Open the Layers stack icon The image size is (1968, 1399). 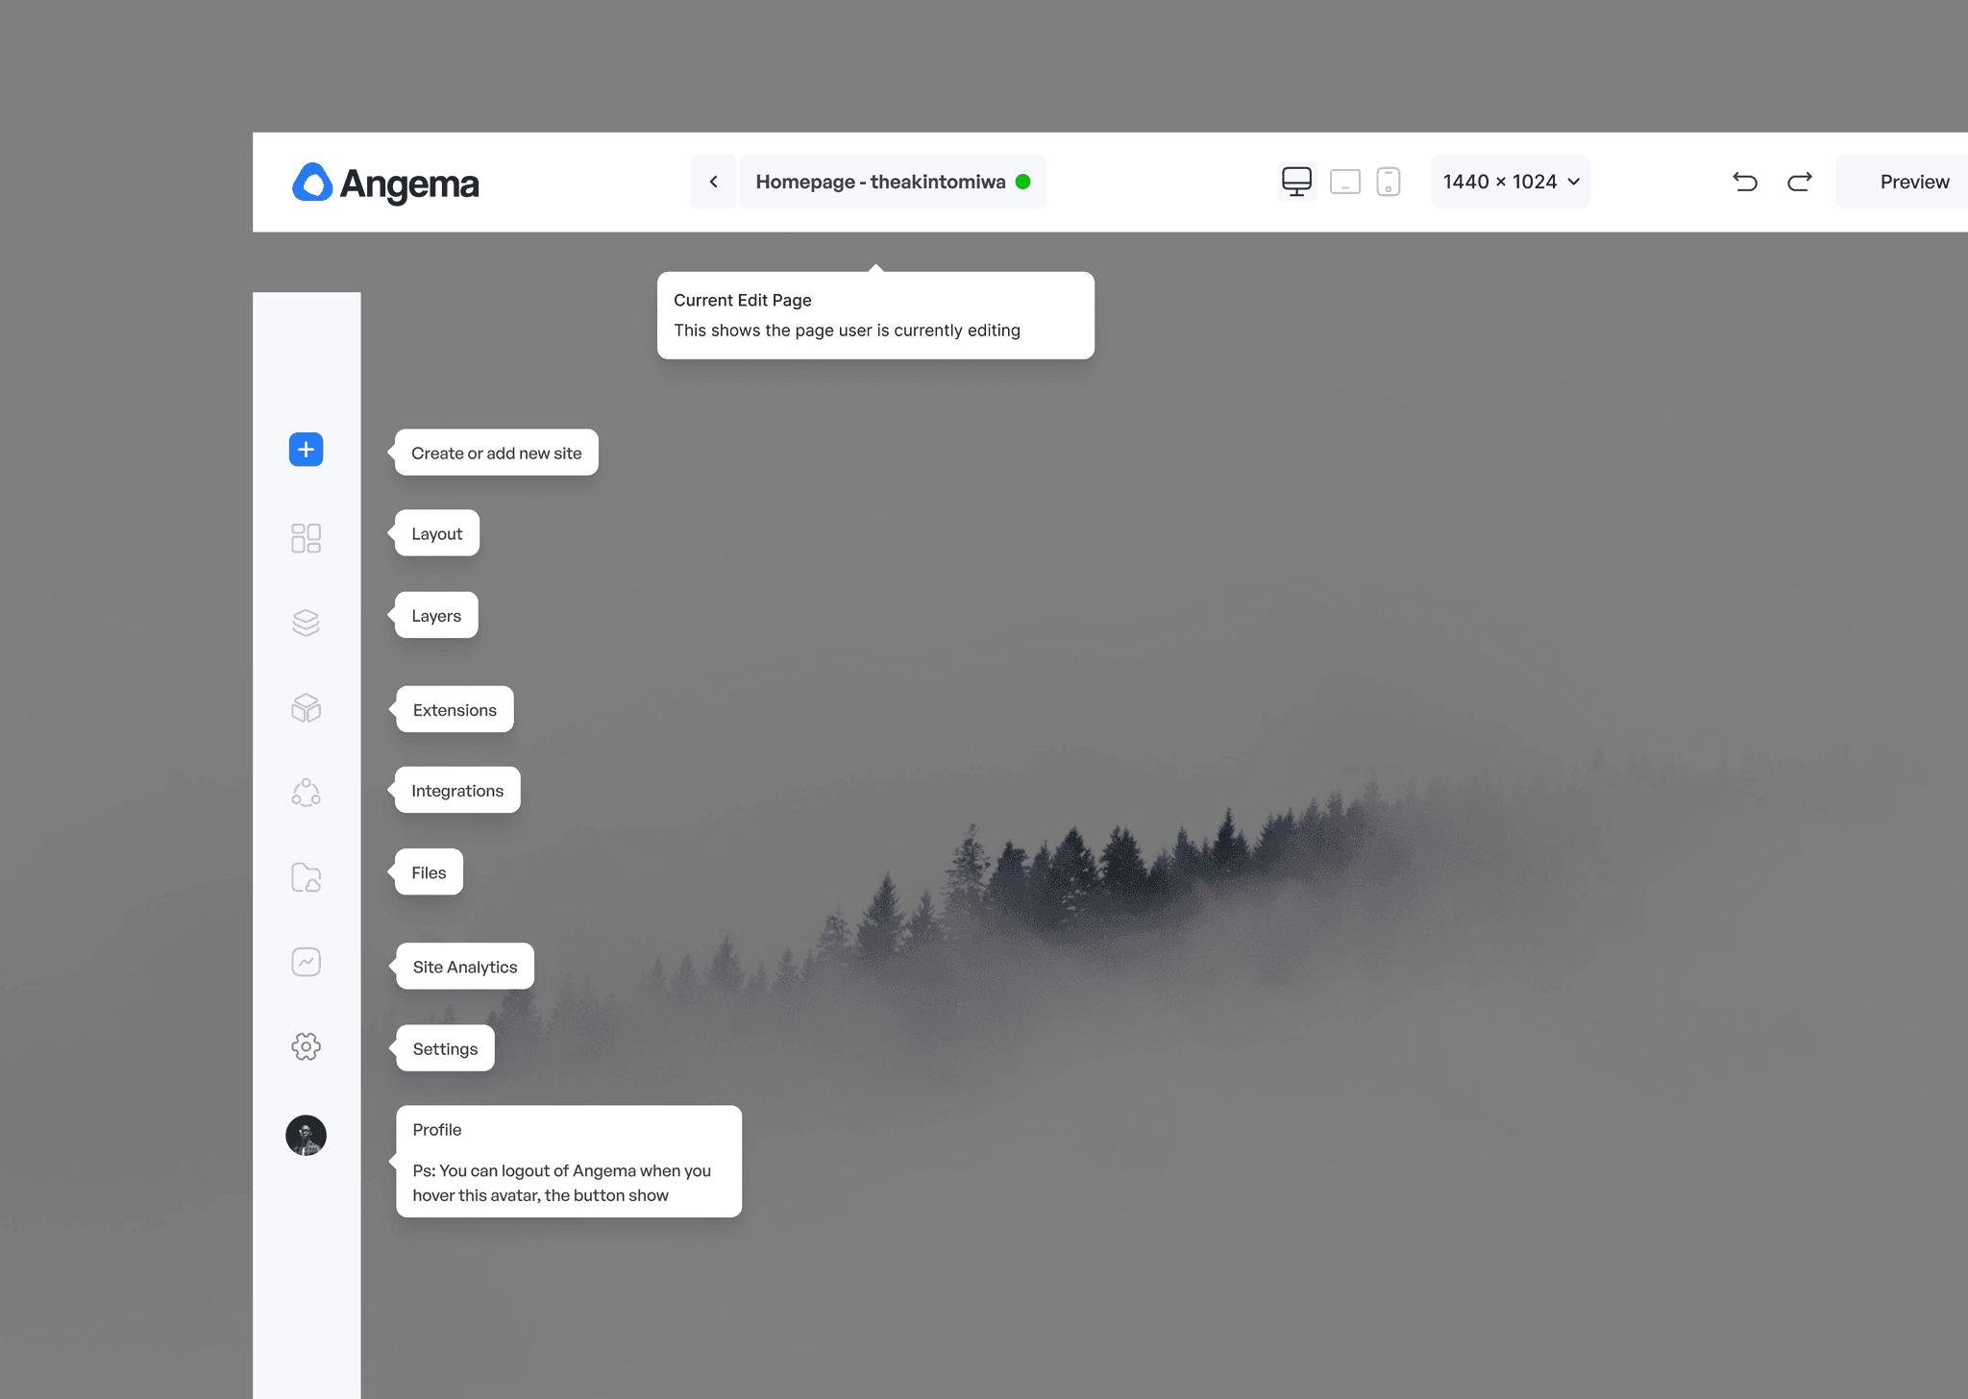tap(306, 623)
